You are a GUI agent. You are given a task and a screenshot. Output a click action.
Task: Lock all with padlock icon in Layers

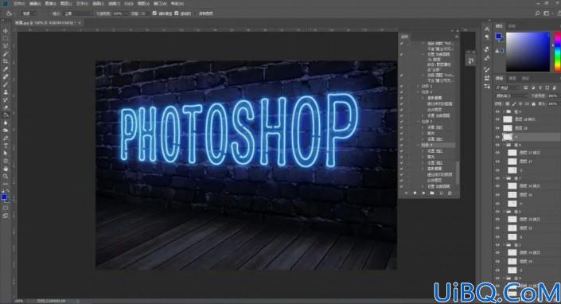pyautogui.click(x=533, y=104)
